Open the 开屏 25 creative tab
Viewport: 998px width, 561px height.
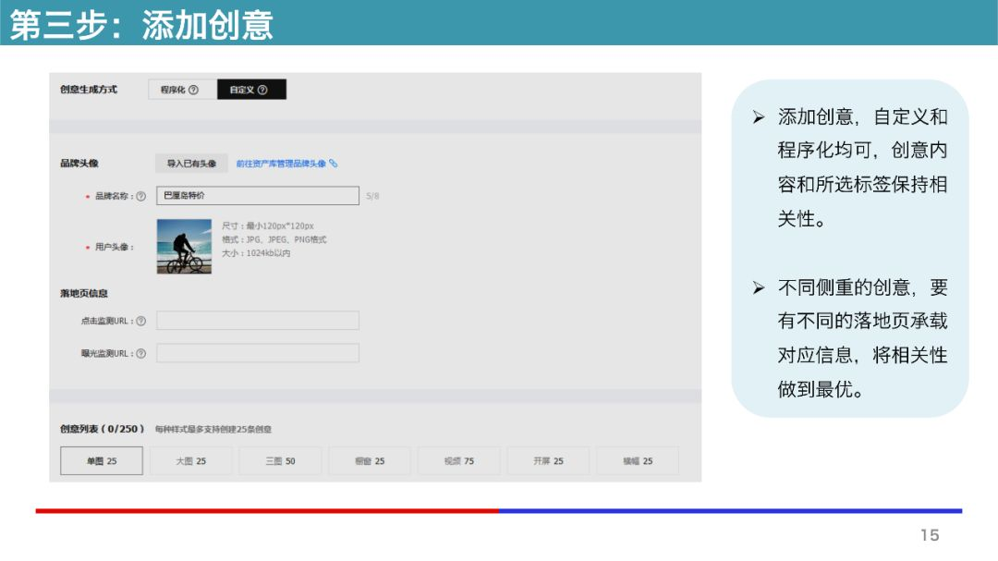(548, 460)
